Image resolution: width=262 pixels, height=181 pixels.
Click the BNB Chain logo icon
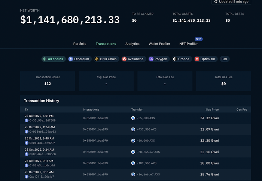[97, 59]
